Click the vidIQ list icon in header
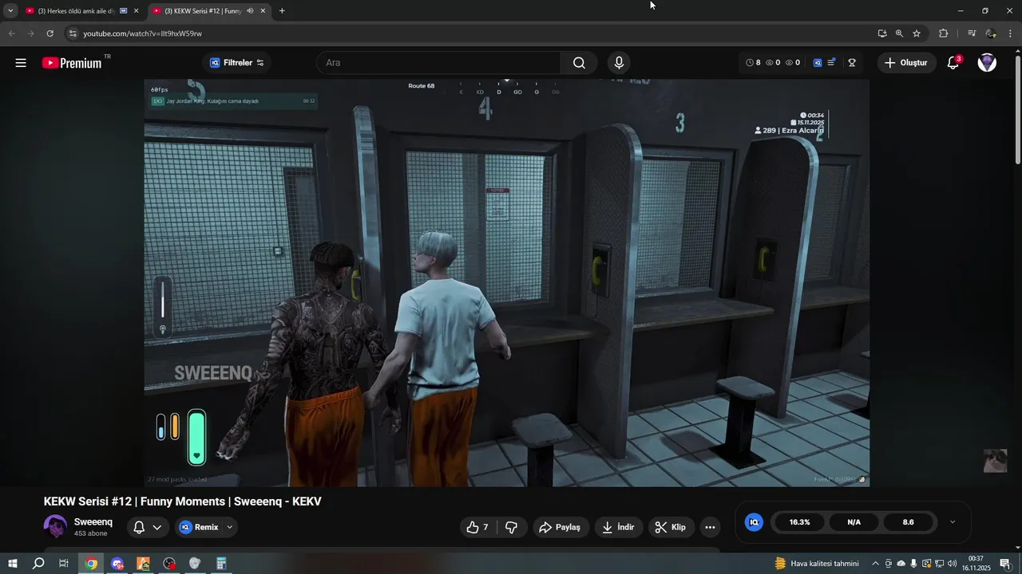Image resolution: width=1022 pixels, height=574 pixels. [x=831, y=63]
